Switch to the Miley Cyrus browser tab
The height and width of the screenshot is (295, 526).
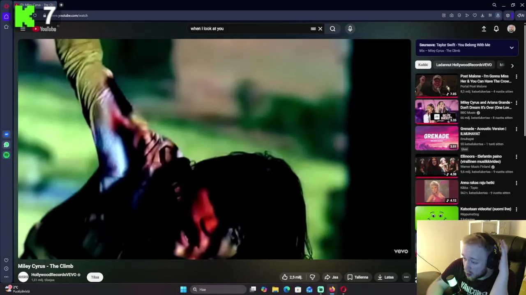point(36,5)
